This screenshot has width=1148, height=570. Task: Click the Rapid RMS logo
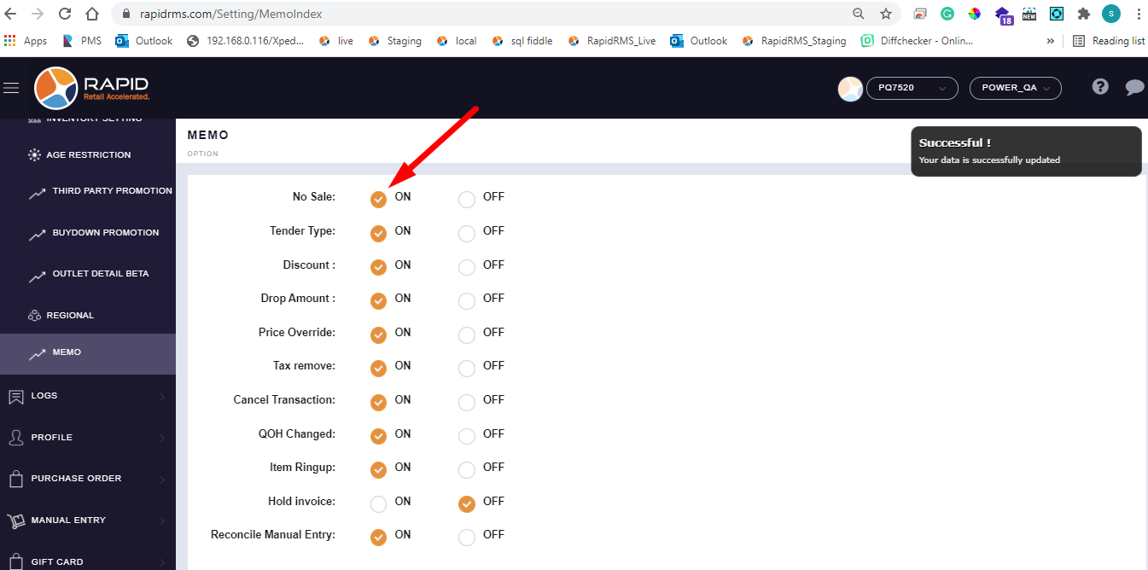(x=92, y=88)
